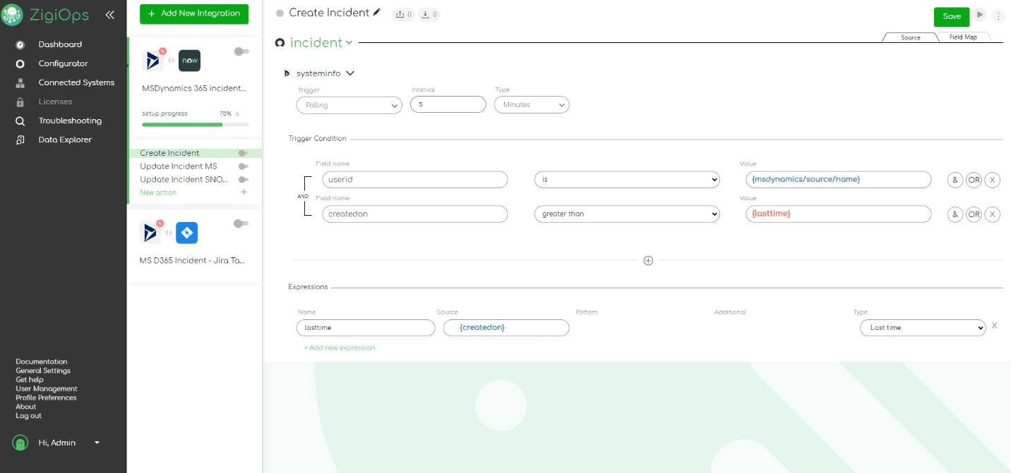Open Data Explorer from the sidebar
Screen dimensions: 1011x473
click(65, 140)
